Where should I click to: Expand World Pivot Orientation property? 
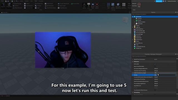click(x=133, y=59)
